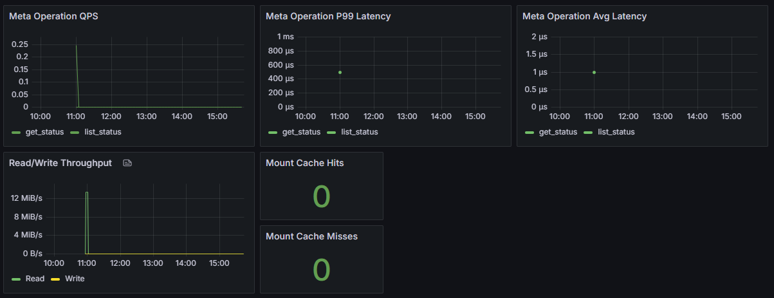Image resolution: width=774 pixels, height=298 pixels.
Task: Toggle get_status series in P99 Latency legend
Action: pyautogui.click(x=300, y=132)
